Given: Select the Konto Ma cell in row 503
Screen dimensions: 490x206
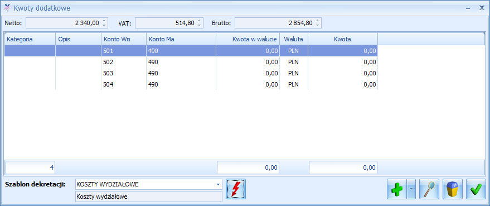Looking at the screenshot, I should [181, 73].
